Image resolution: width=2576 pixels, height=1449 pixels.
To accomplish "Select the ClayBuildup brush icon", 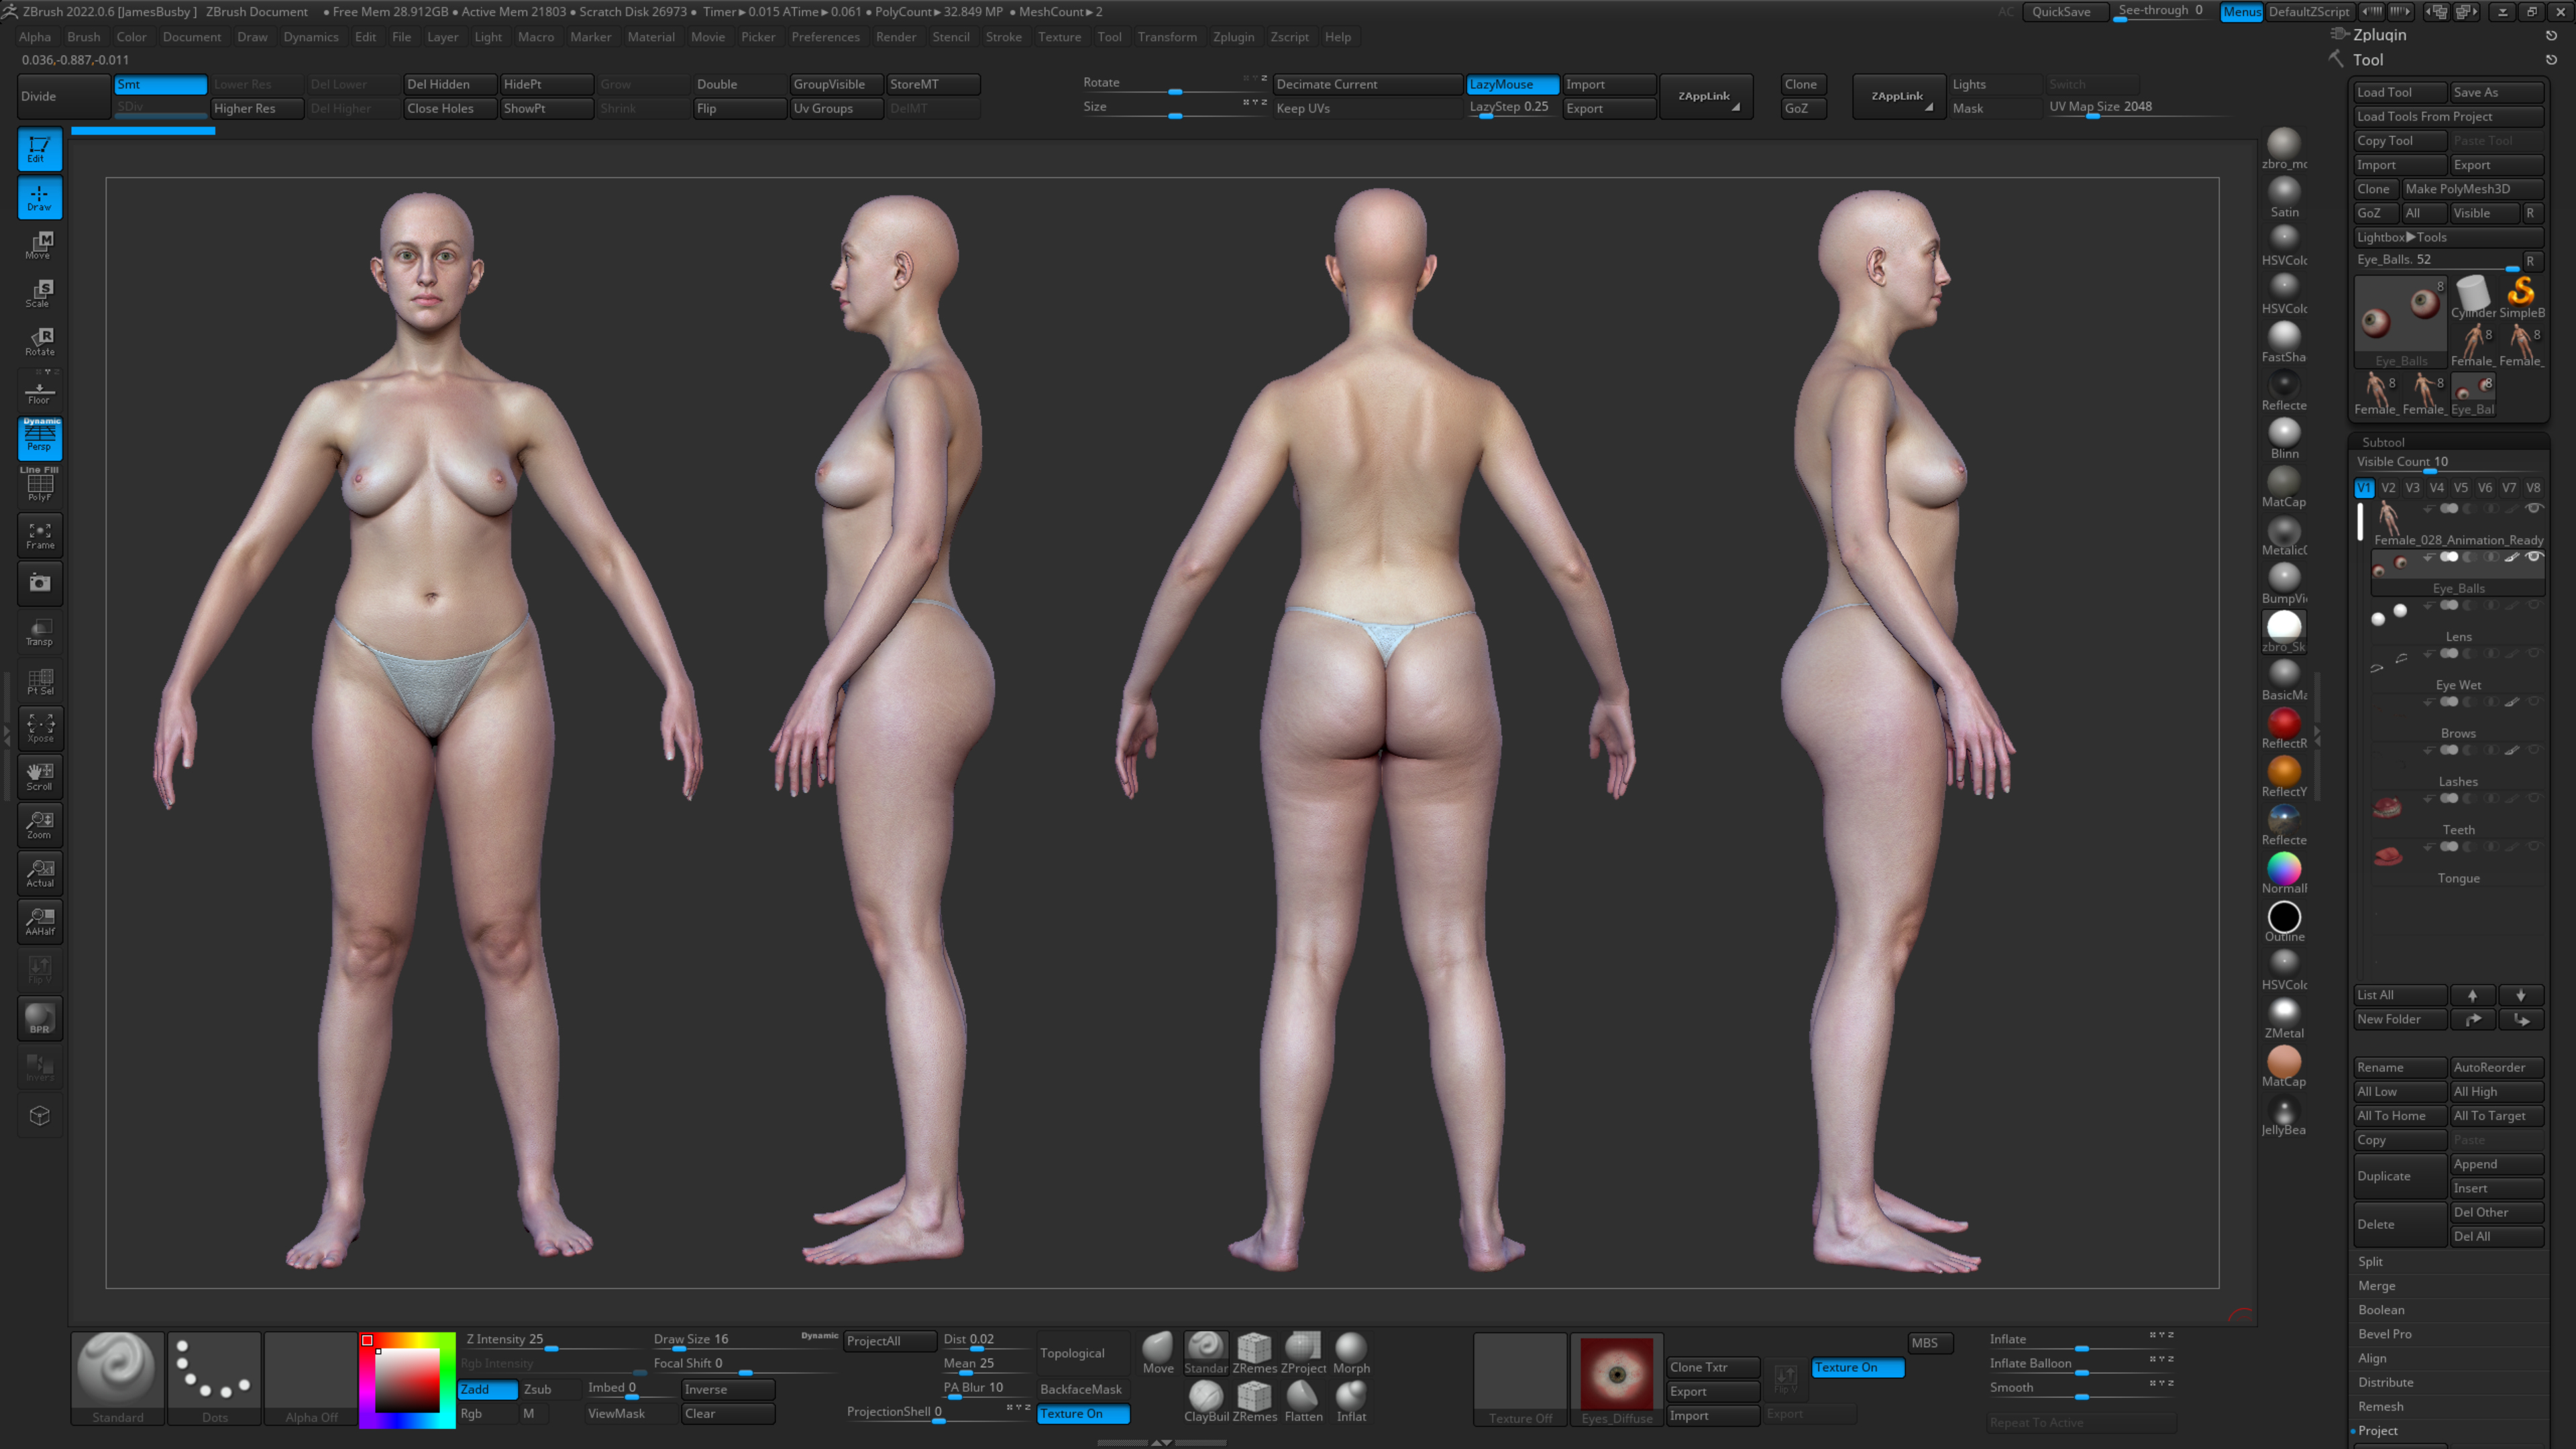I will point(1206,1400).
